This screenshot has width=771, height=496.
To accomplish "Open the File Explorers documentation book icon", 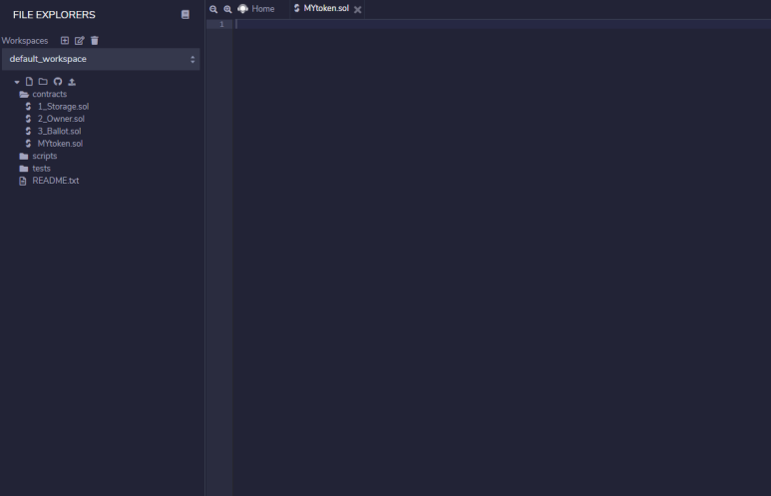I will [186, 15].
